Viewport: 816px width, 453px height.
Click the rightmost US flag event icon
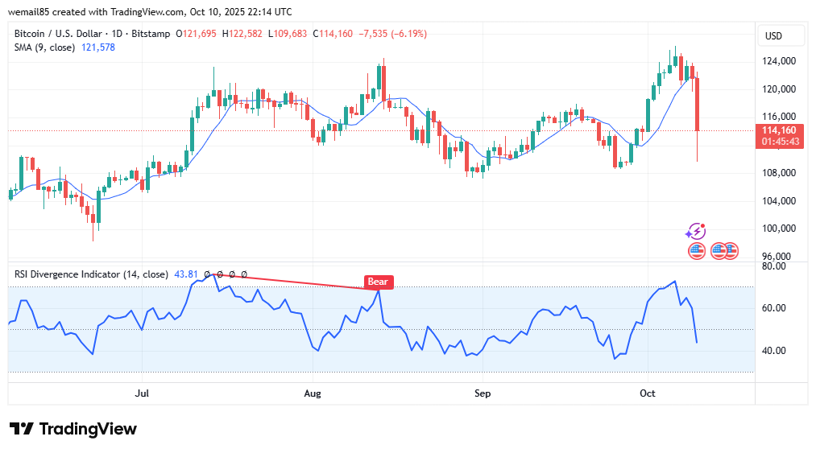click(x=730, y=250)
